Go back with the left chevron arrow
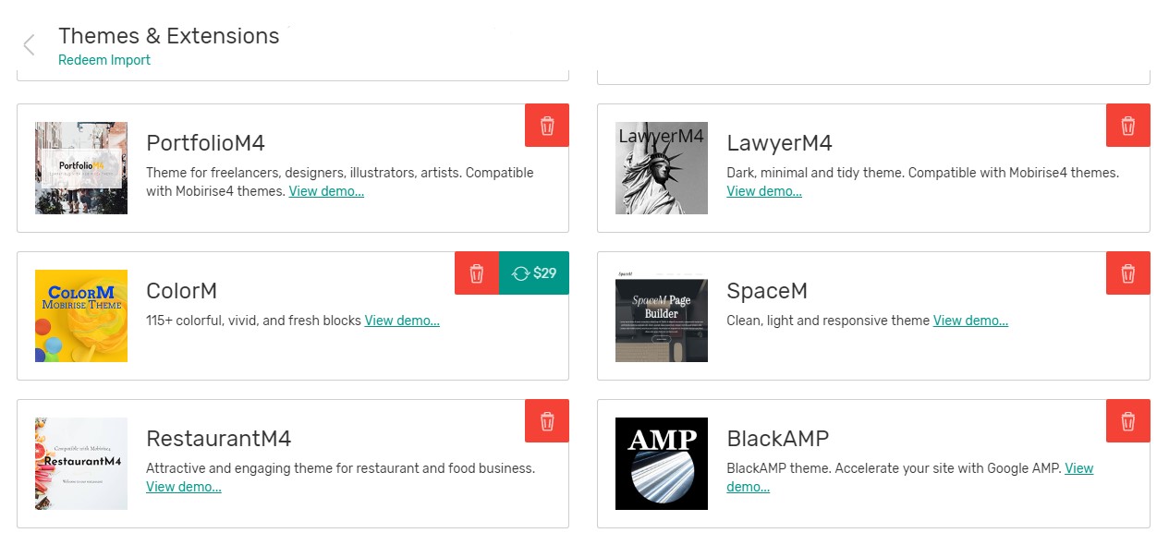Screen dimensions: 1169x545 coord(28,43)
